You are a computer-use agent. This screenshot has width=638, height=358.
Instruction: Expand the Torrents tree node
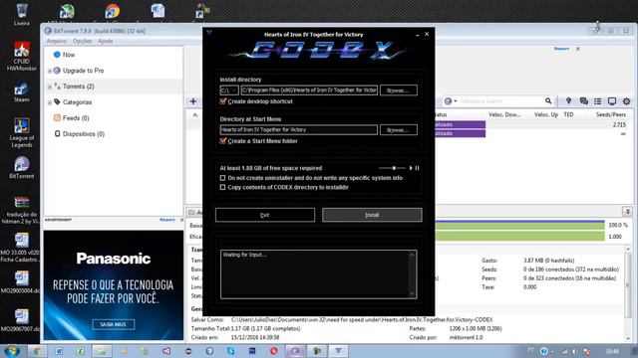(x=50, y=87)
